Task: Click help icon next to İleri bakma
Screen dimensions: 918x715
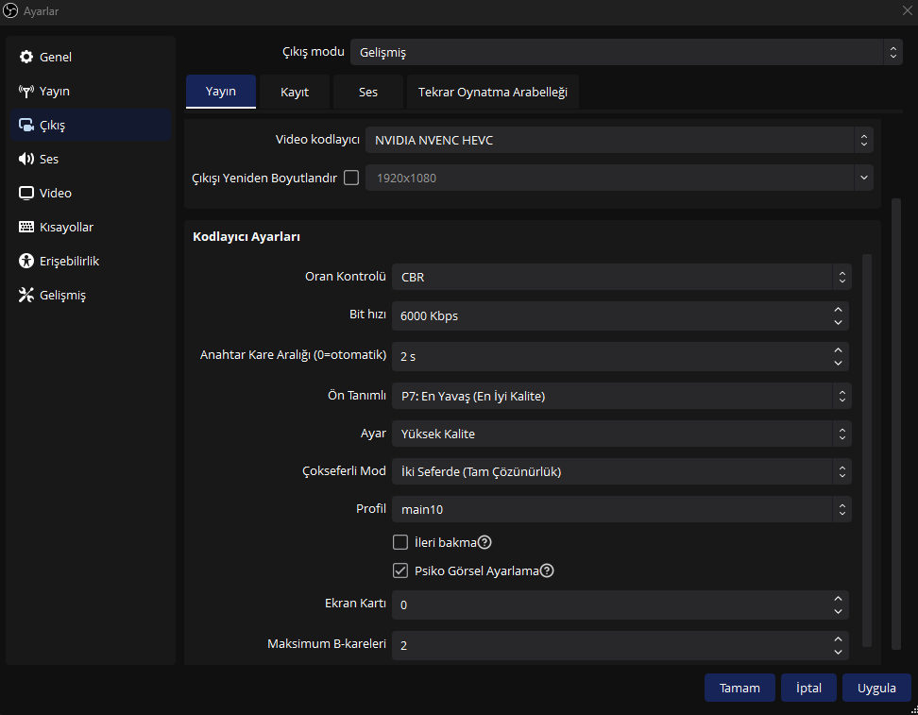Action: pos(485,542)
